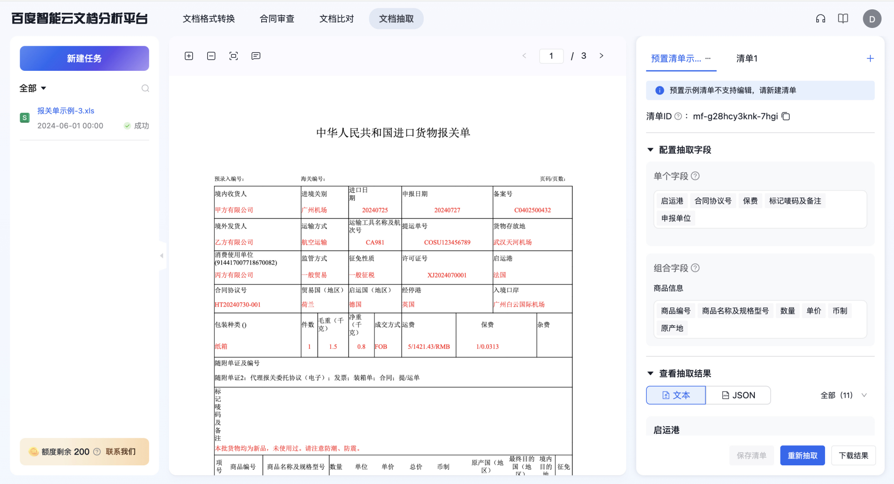Click the 单价 field tag in 商品信息
The width and height of the screenshot is (894, 484).
813,311
